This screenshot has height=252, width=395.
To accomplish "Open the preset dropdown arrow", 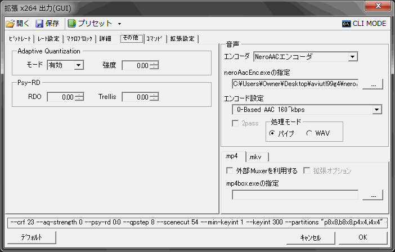I will (x=119, y=24).
